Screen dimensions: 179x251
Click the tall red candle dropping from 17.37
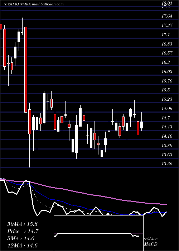coord(26,70)
